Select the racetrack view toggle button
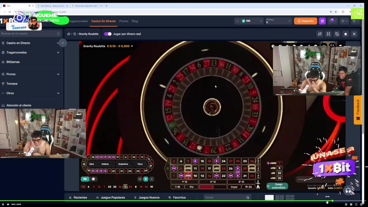 [85, 179]
